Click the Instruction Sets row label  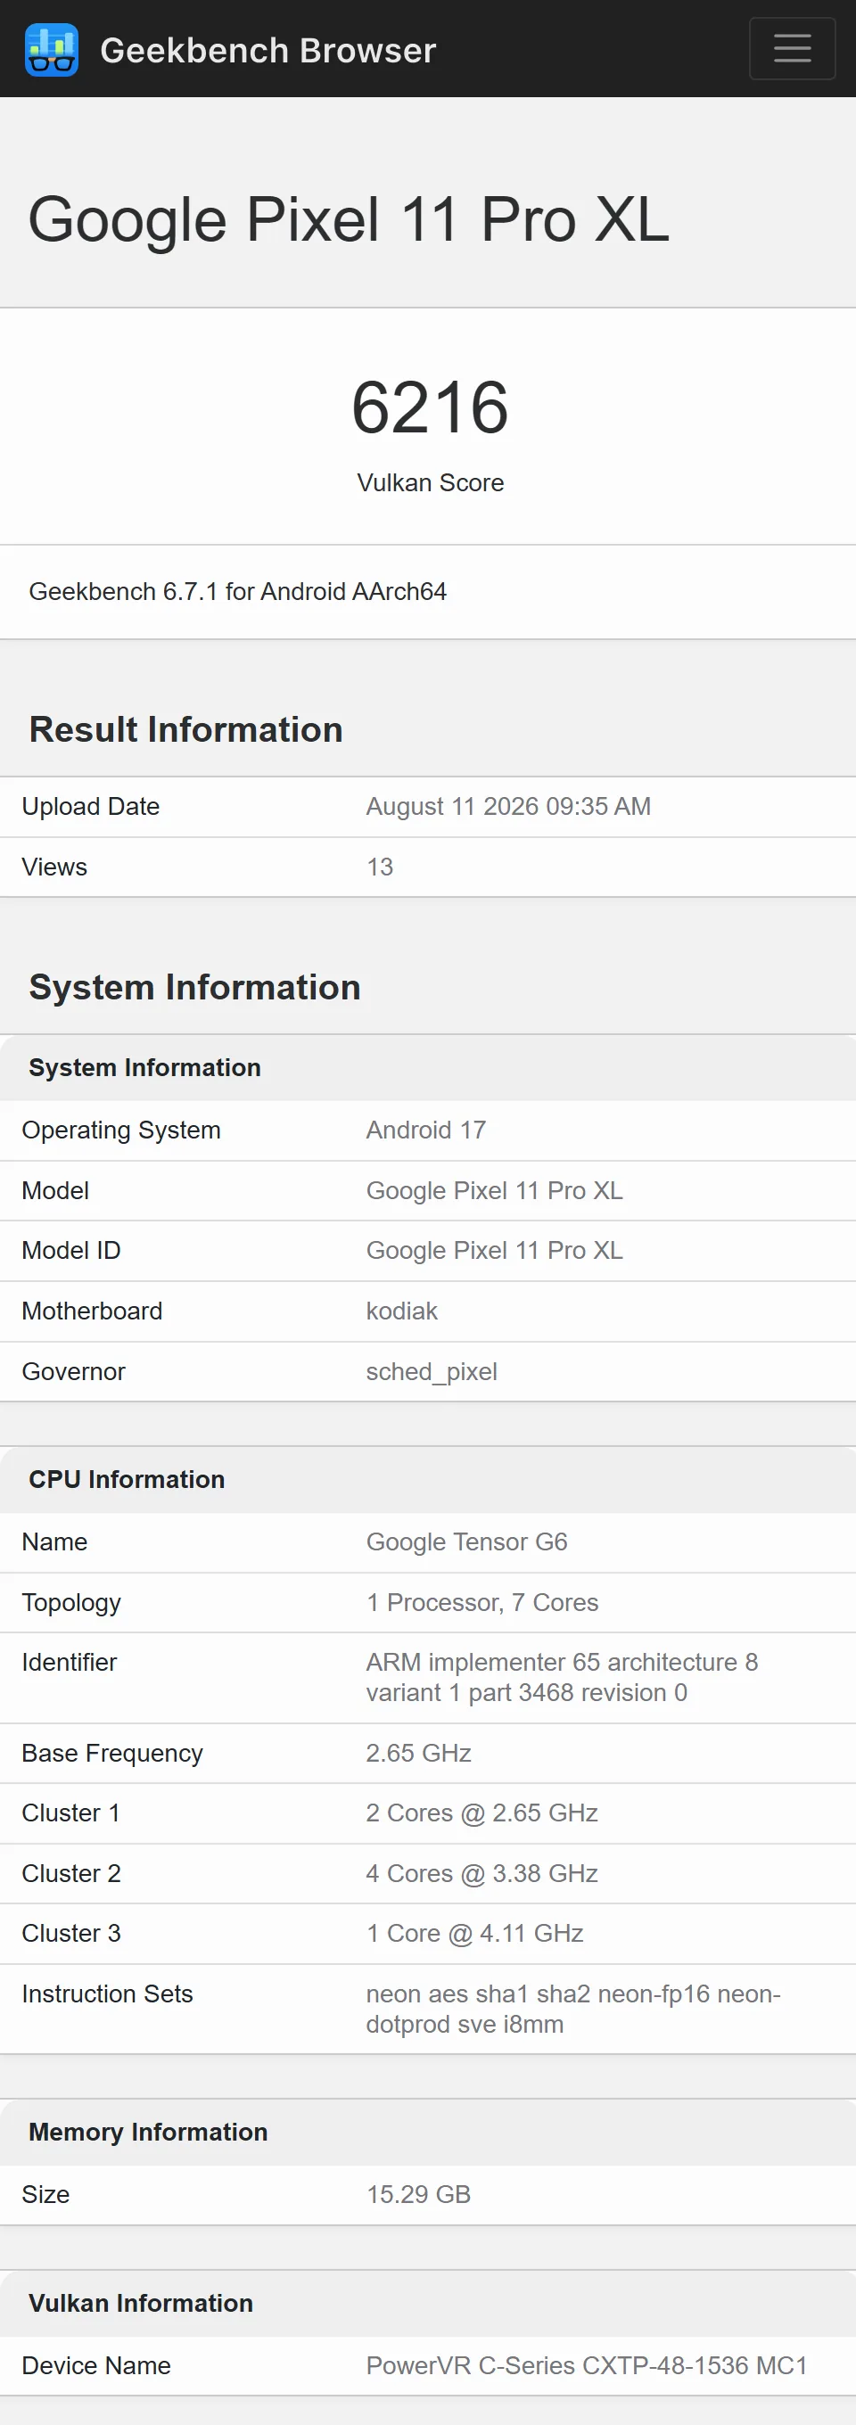(x=107, y=1993)
